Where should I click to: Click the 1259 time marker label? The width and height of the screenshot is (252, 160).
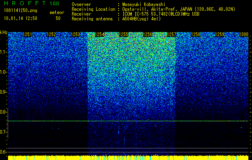point(220,34)
